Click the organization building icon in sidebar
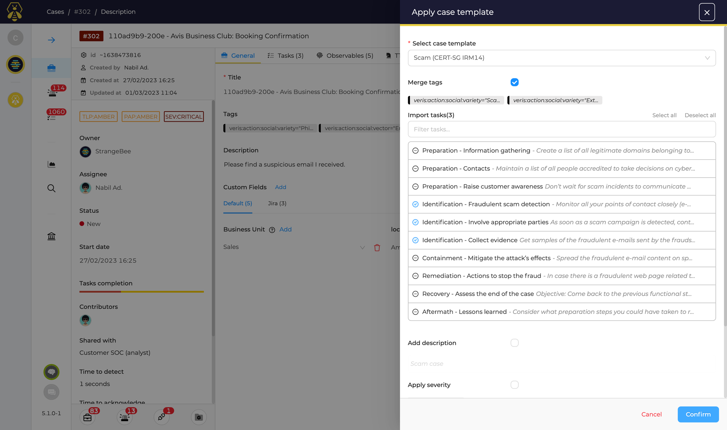 point(51,236)
